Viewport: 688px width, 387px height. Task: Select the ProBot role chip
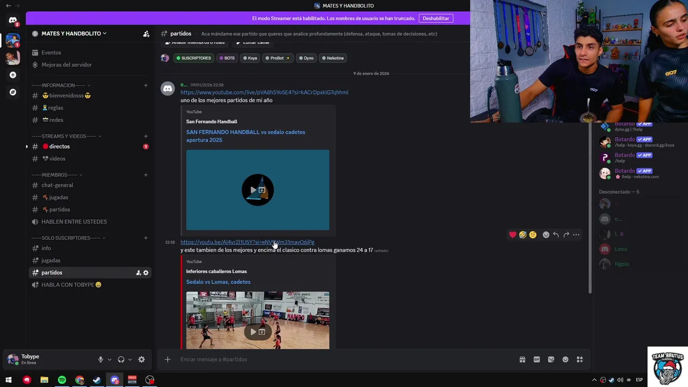pos(277,58)
